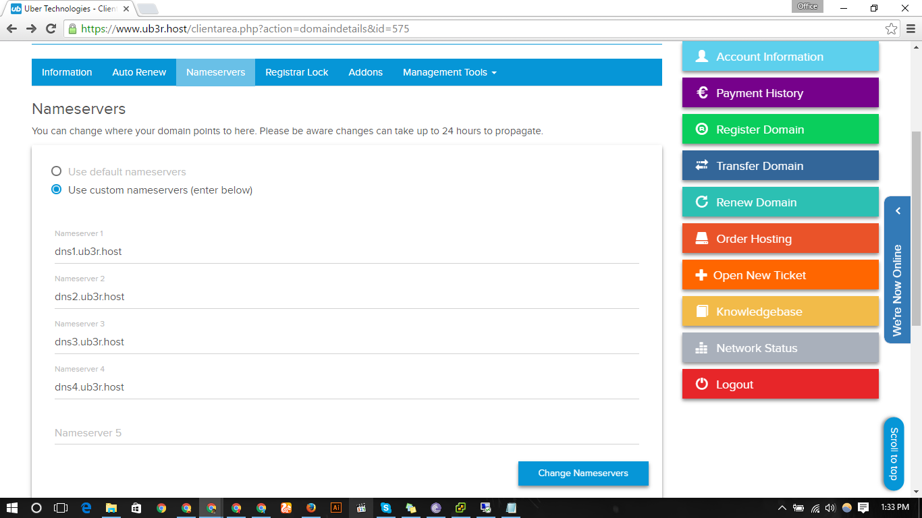Screen dimensions: 922x518
Task: Switch to the Information tab
Action: coord(67,72)
